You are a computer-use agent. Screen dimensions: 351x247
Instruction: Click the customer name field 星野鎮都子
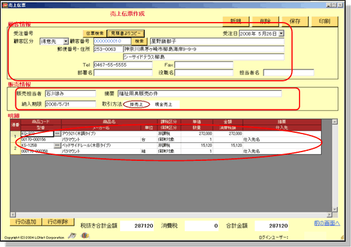[217, 41]
